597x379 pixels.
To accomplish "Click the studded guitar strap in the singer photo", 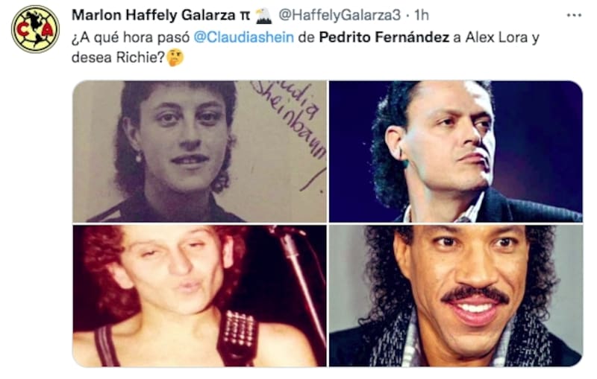I will (x=238, y=336).
